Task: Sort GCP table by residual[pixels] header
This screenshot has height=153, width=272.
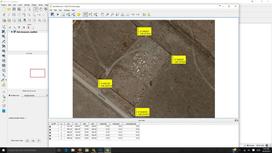Action: [x=131, y=124]
